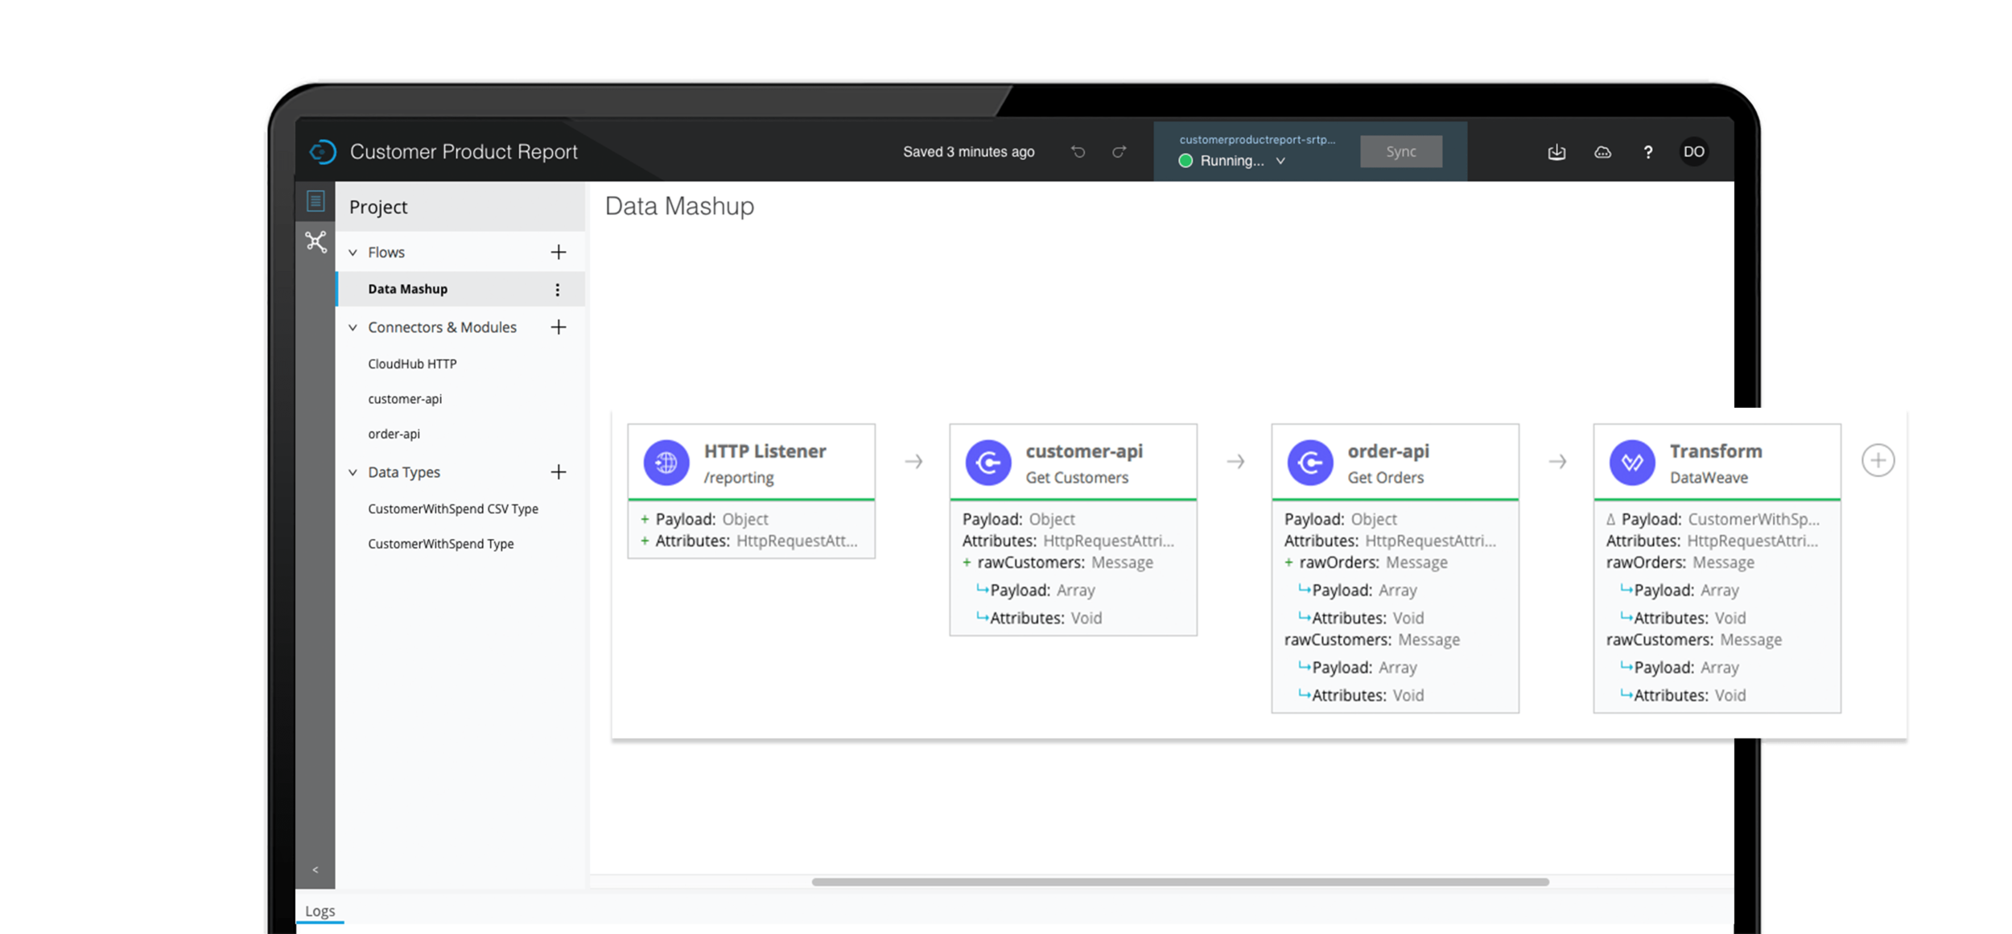The image size is (2012, 934).
Task: Open Data Mashup flow options menu
Action: (x=557, y=290)
